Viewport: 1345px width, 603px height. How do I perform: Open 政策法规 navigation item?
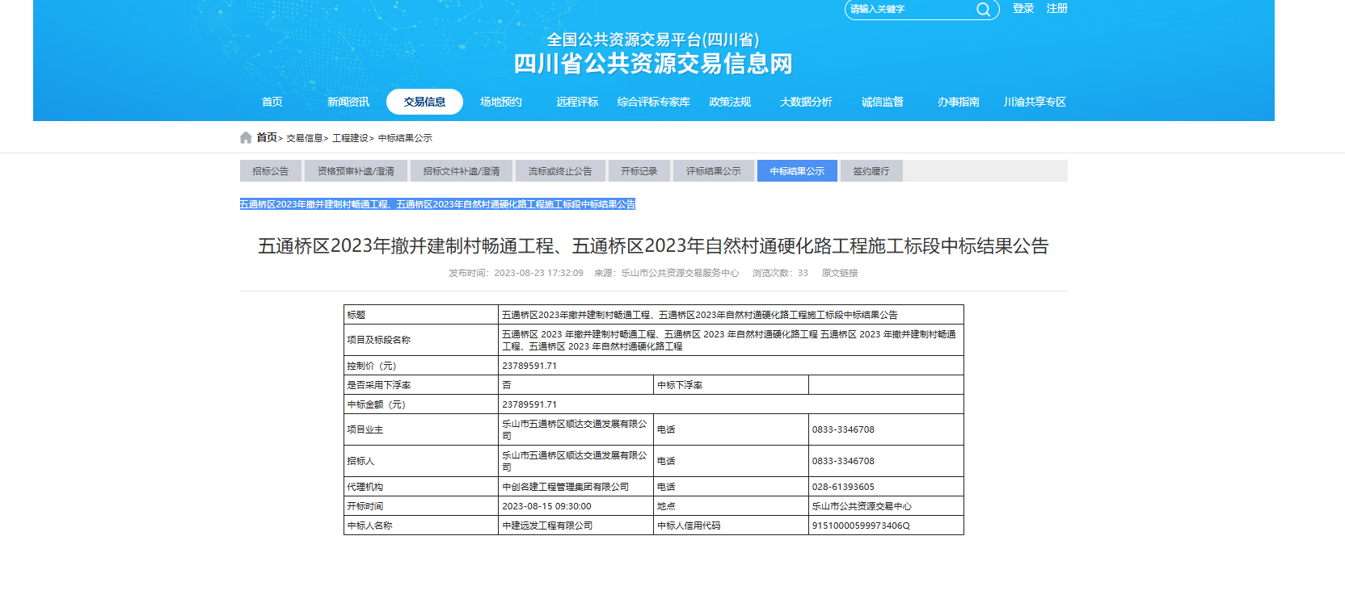tap(730, 102)
